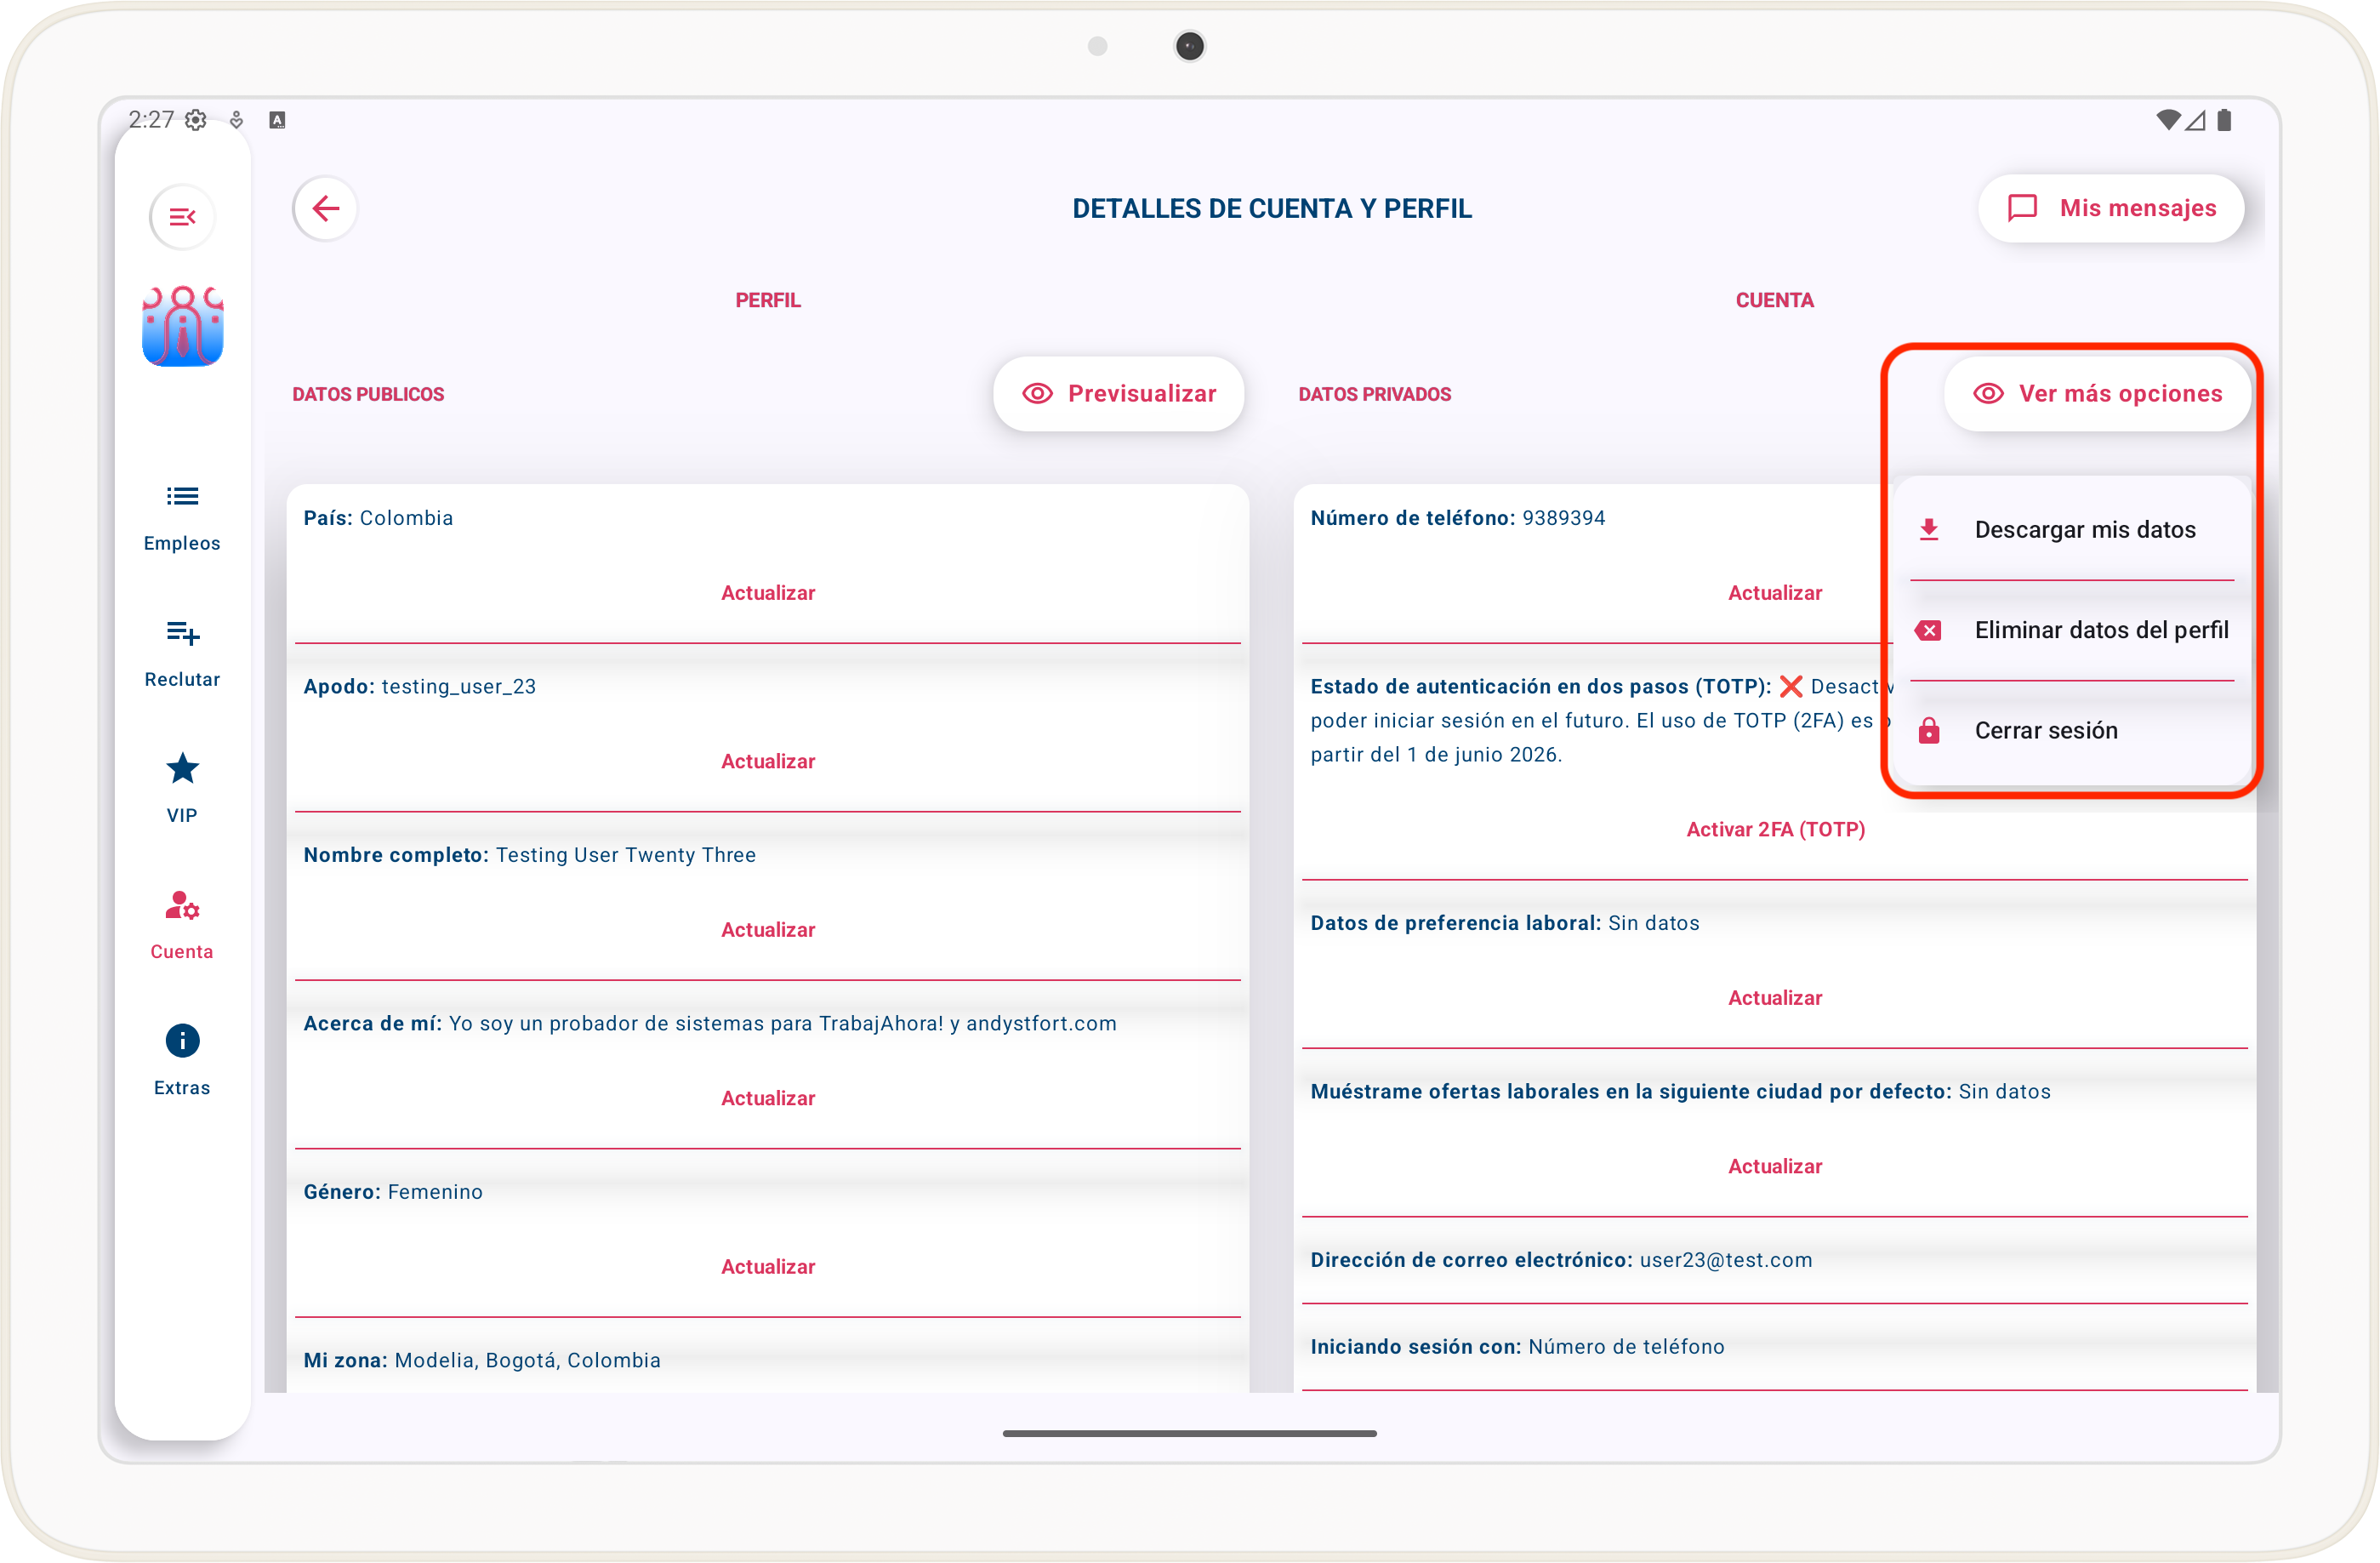Update the País field via Actualizar
The image size is (2380, 1563).
pyautogui.click(x=767, y=593)
